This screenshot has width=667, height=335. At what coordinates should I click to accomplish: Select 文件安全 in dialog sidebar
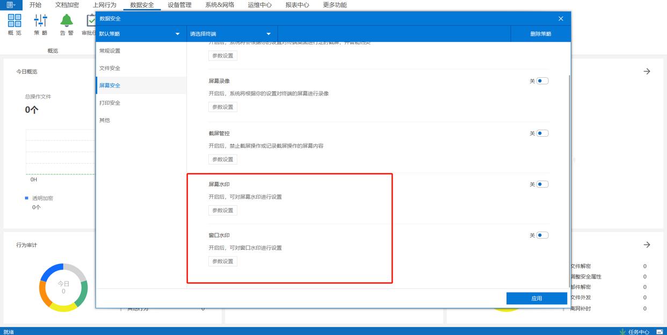point(141,68)
